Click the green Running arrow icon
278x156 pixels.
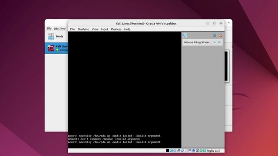click(x=57, y=50)
